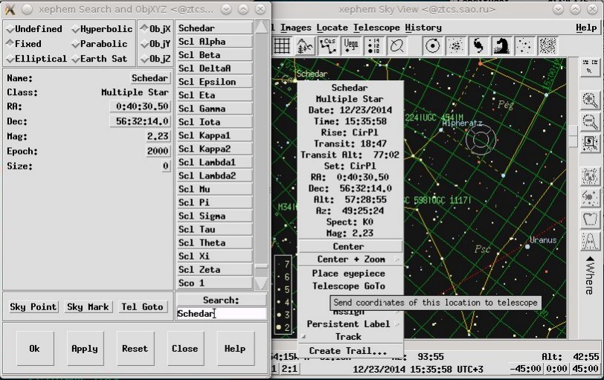Click the sidebar icon with cluster and dots
The height and width of the screenshot is (380, 604).
(x=590, y=199)
